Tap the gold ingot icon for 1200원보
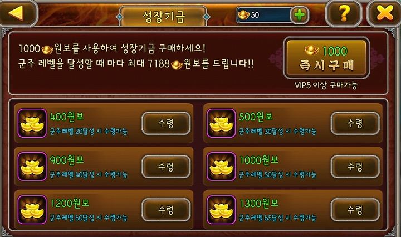This screenshot has height=237, width=401. point(32,210)
